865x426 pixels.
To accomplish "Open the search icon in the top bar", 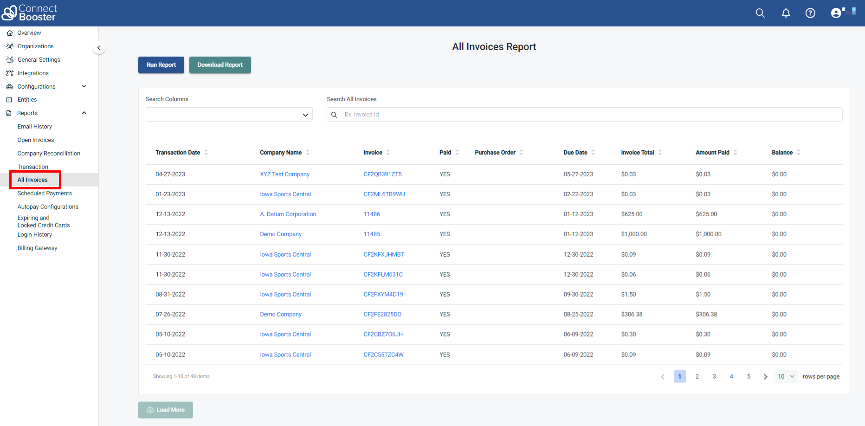I will 760,13.
